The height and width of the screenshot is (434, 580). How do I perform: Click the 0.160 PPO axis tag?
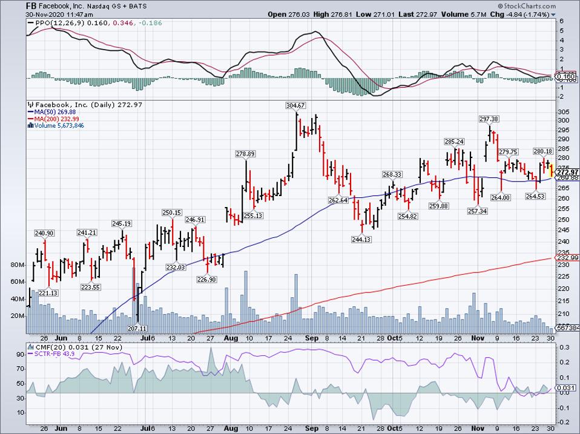566,77
